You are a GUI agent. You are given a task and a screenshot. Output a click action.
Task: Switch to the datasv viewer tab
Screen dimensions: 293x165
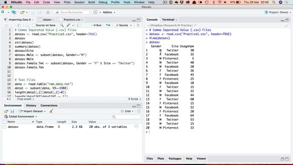click(x=47, y=20)
